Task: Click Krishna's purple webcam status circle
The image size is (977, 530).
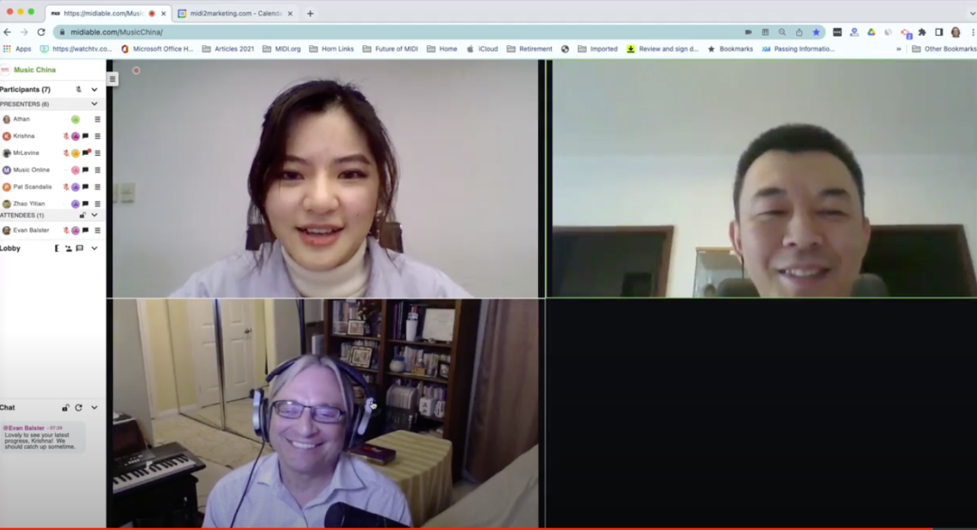Action: [76, 136]
